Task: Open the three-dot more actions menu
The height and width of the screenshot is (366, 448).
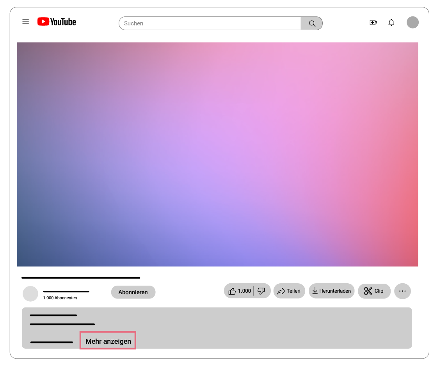Action: pos(403,291)
